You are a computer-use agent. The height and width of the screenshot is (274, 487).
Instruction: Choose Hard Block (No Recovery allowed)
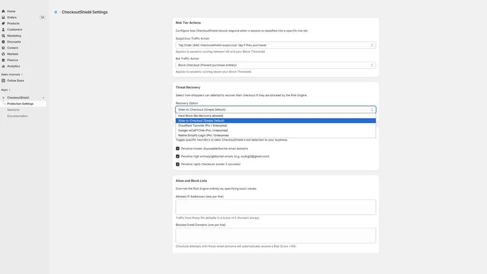click(x=276, y=116)
